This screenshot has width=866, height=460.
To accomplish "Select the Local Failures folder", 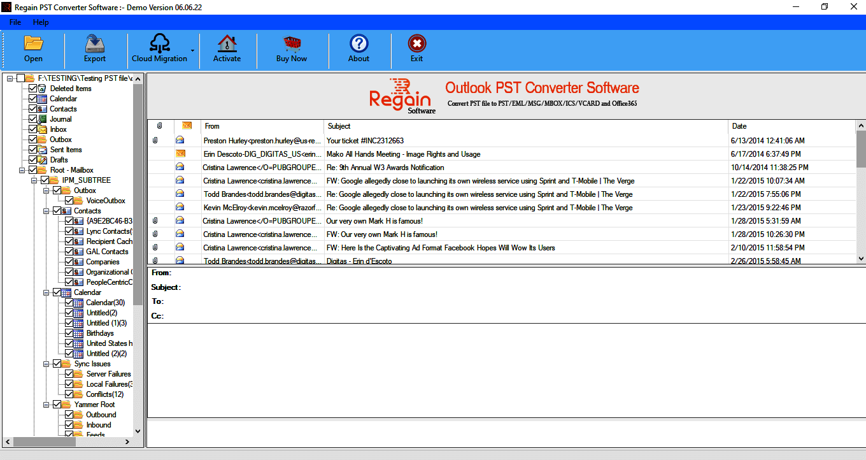I will click(110, 384).
